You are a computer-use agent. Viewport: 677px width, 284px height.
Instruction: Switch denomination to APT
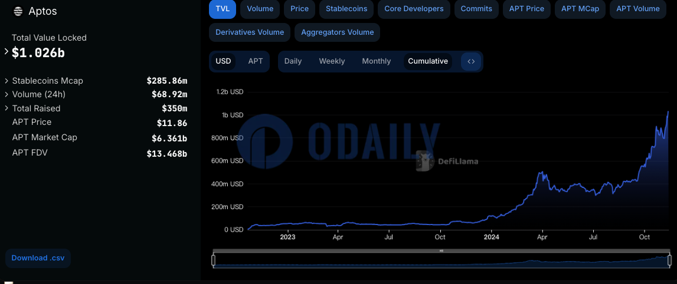click(x=255, y=61)
